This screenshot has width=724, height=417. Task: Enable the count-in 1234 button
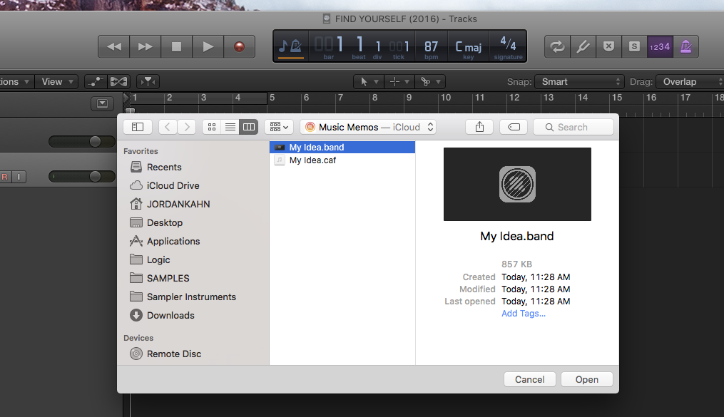[x=659, y=46]
